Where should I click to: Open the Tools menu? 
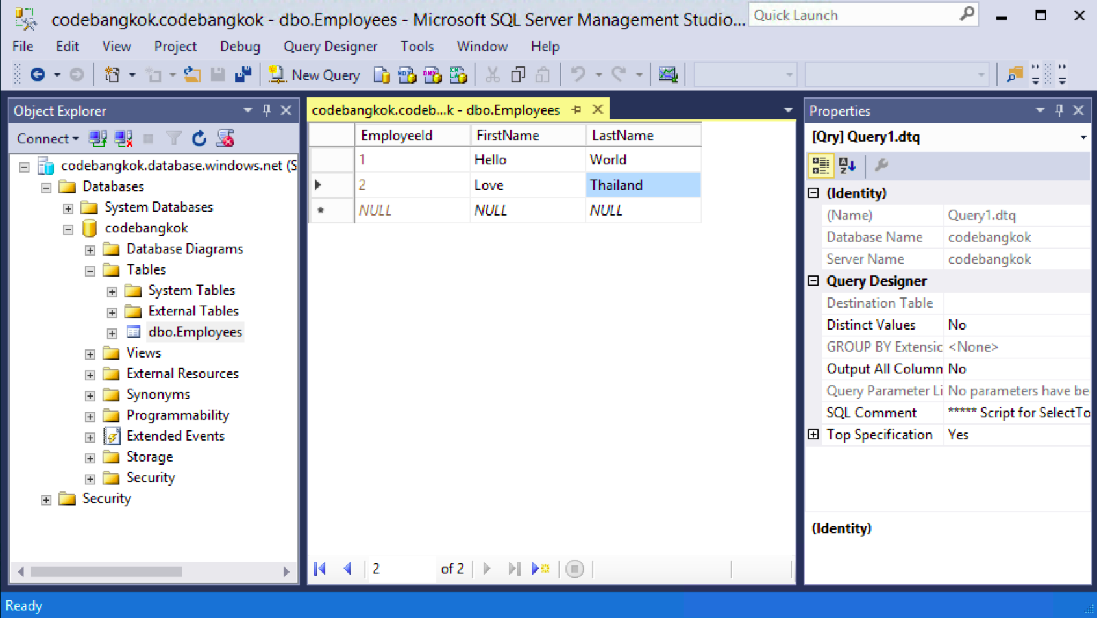coord(417,47)
